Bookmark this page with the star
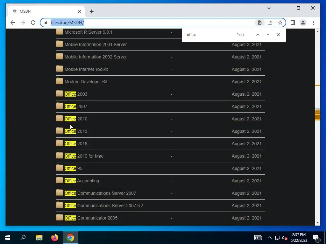 [280, 23]
